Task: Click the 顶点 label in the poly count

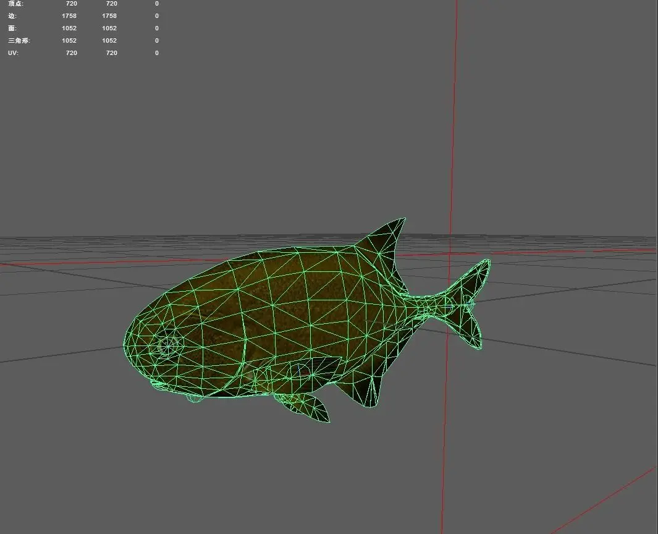Action: (x=16, y=3)
